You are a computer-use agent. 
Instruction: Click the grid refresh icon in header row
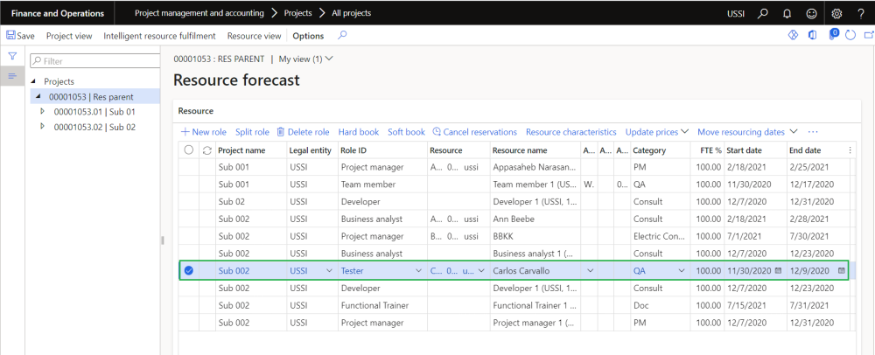pos(206,150)
